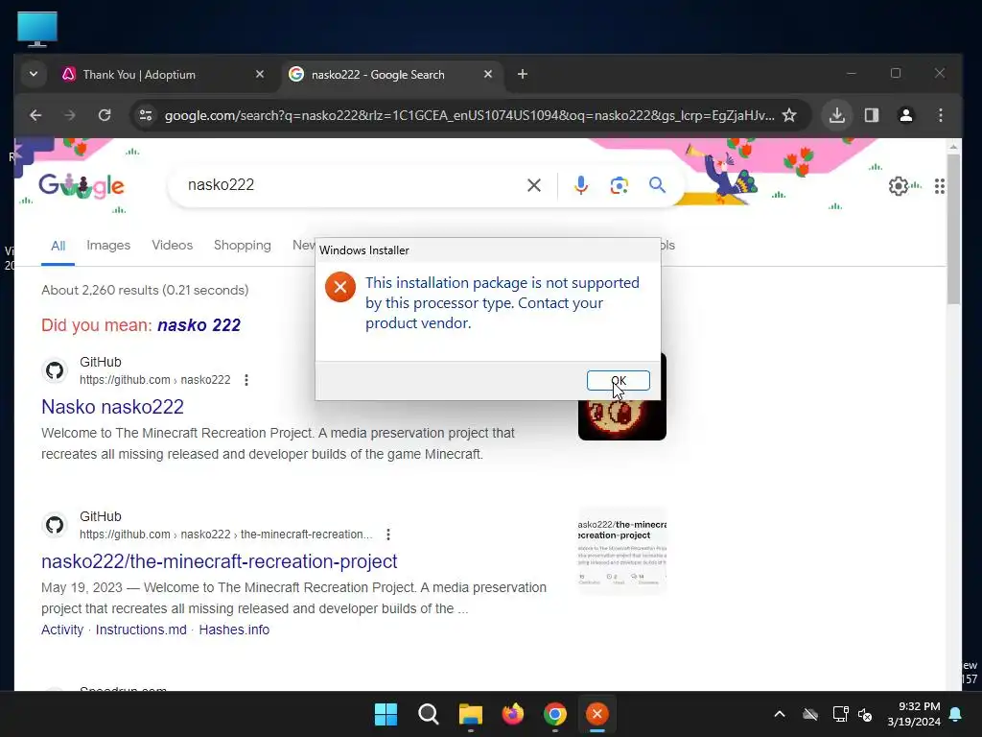Click the Windows Installer error taskbar icon
This screenshot has width=982, height=737.
coord(596,714)
